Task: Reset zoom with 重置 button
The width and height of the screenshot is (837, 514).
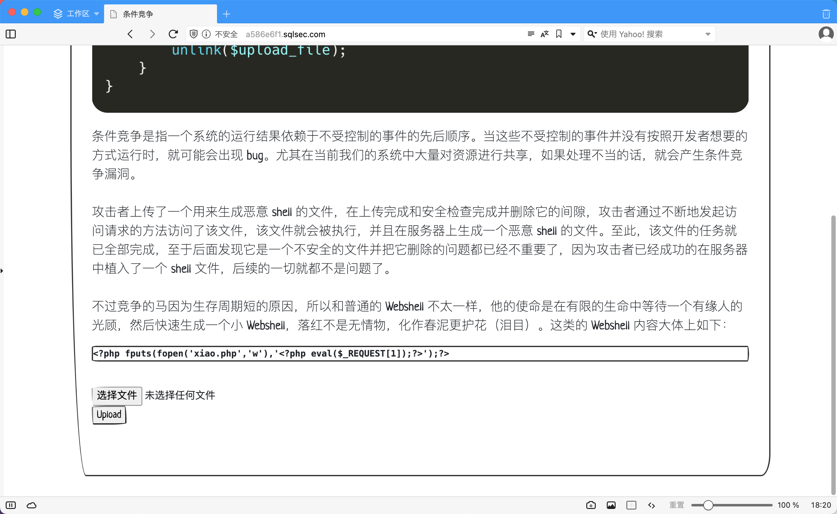Action: coord(676,505)
